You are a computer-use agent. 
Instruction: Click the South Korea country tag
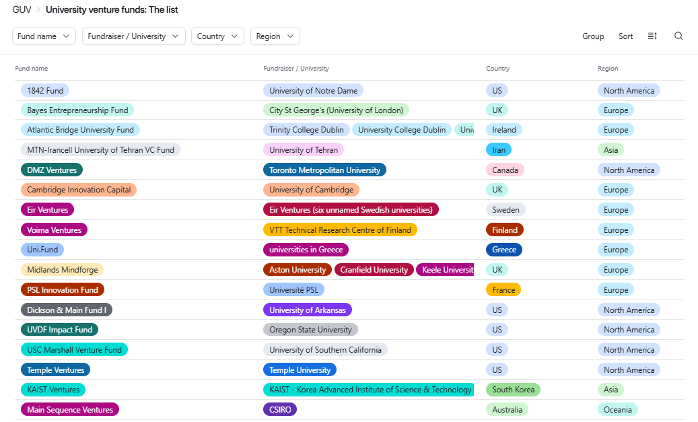(513, 390)
